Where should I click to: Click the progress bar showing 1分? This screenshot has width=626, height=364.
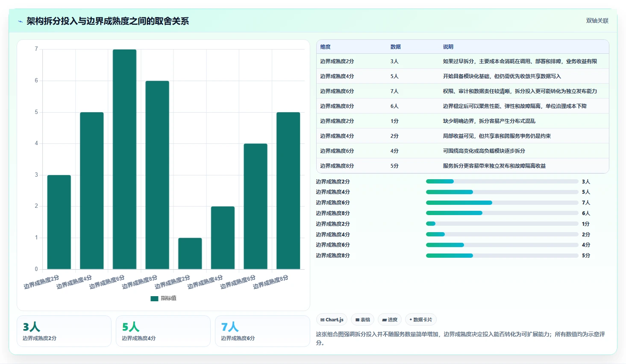coord(502,224)
